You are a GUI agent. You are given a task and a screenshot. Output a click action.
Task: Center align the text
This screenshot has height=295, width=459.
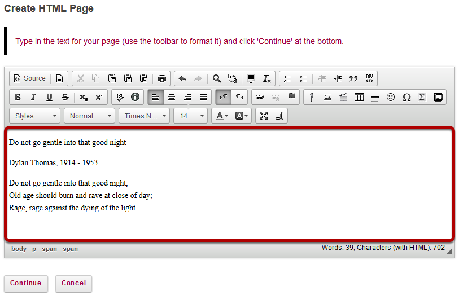point(172,97)
